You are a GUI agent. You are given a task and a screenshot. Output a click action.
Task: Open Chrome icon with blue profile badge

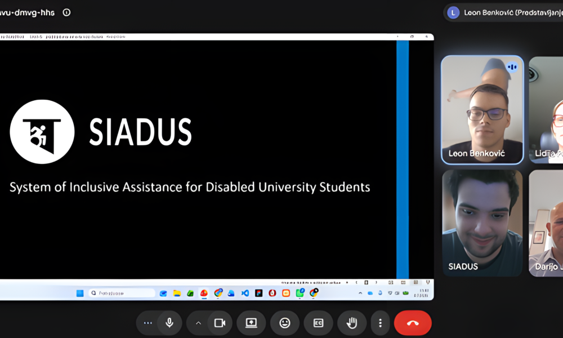(218, 293)
